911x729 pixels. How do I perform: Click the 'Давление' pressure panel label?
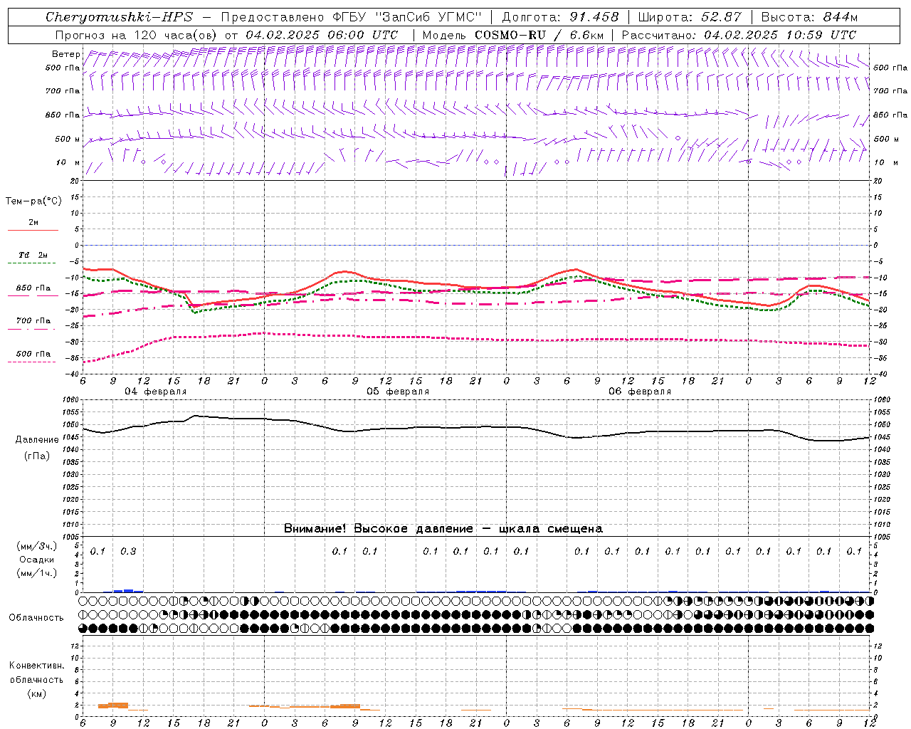coord(37,440)
